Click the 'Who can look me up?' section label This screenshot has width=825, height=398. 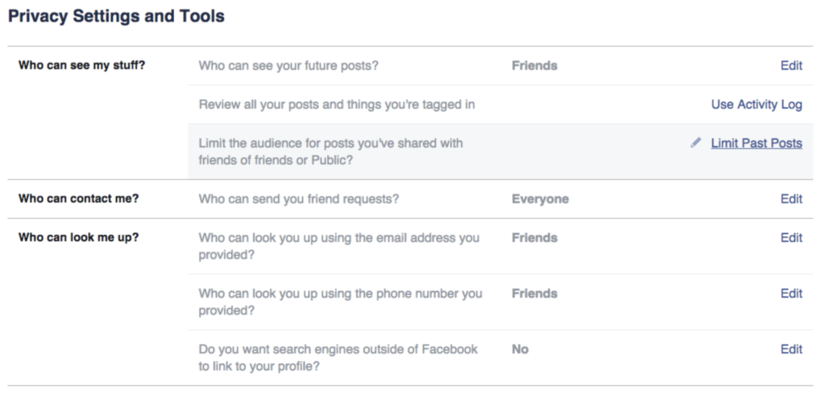point(78,237)
